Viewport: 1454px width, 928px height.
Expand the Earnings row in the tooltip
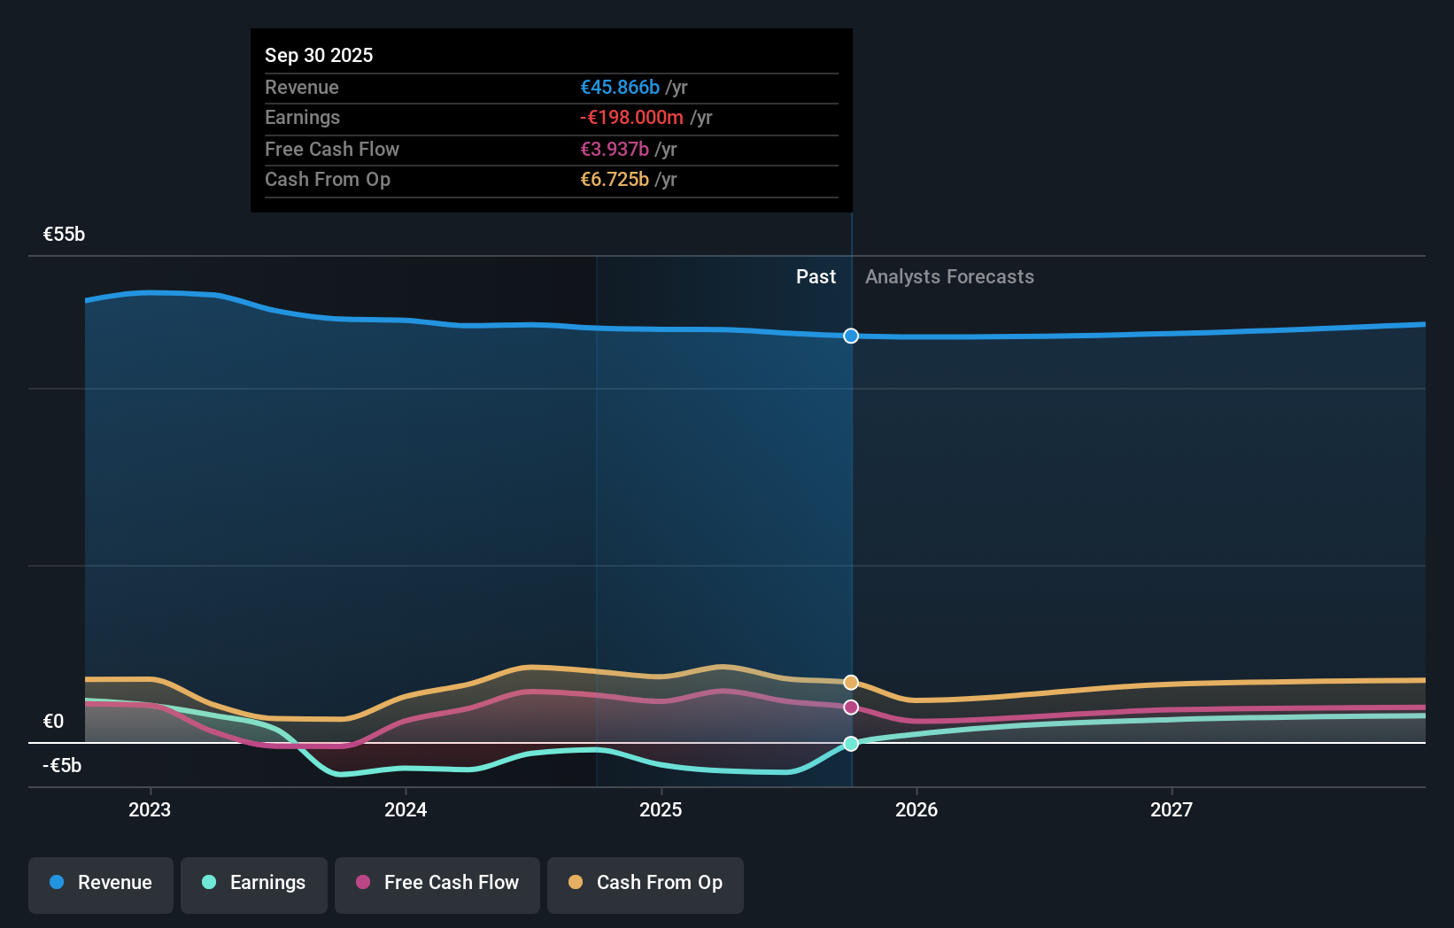click(302, 117)
